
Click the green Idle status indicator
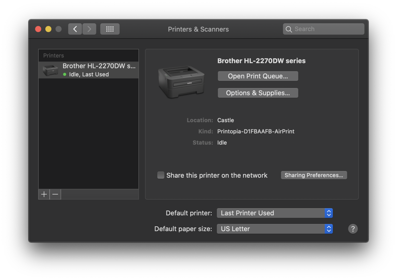click(x=65, y=74)
